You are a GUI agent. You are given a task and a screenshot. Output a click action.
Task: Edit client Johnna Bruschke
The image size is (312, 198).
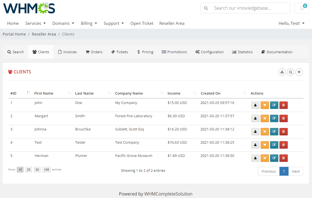(274, 132)
